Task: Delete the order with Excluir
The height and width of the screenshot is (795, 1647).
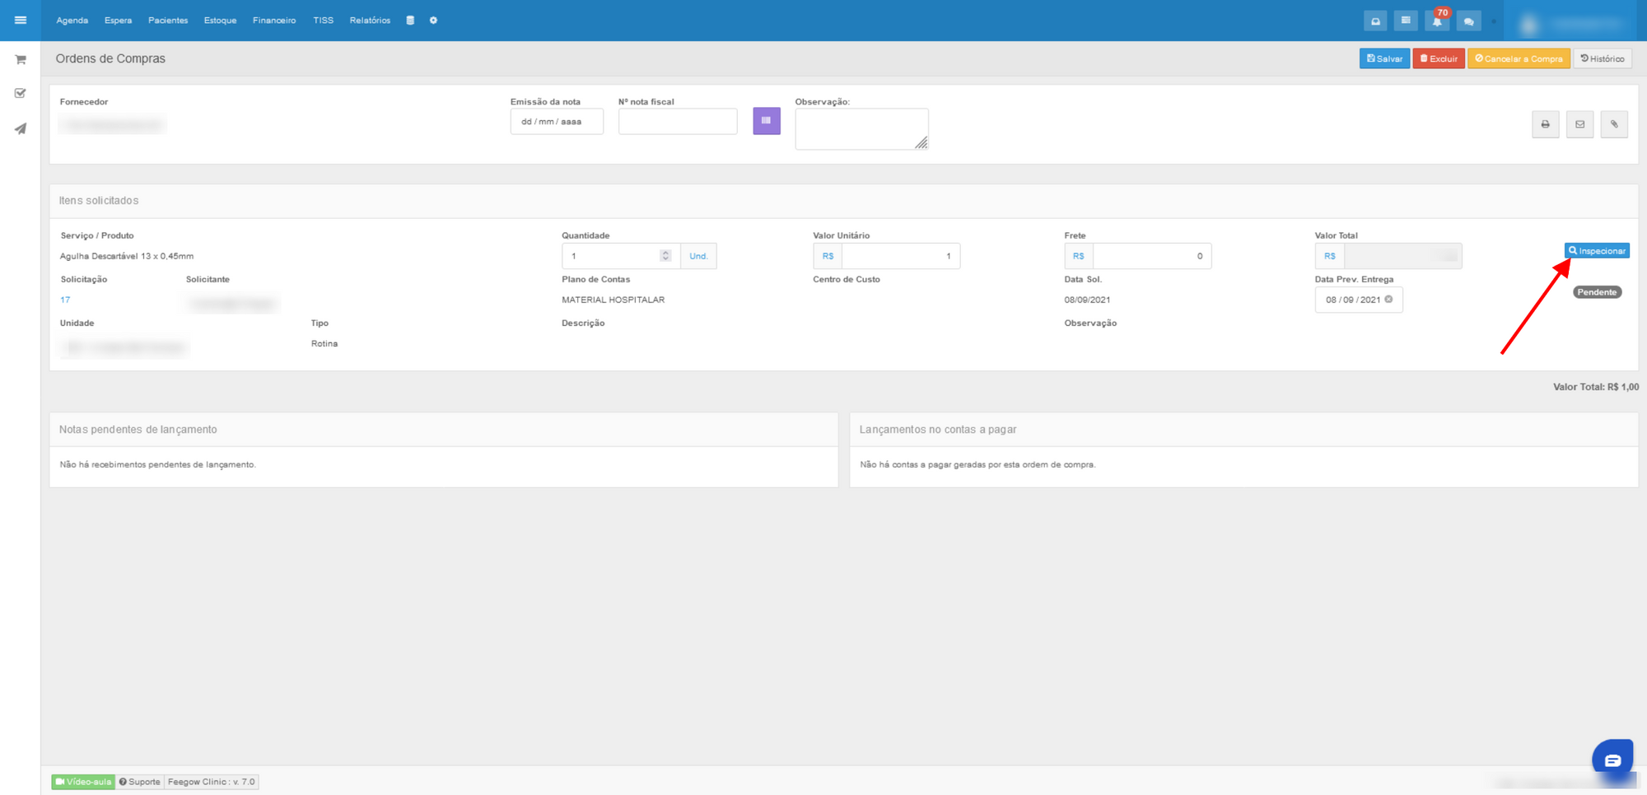Action: [x=1439, y=58]
